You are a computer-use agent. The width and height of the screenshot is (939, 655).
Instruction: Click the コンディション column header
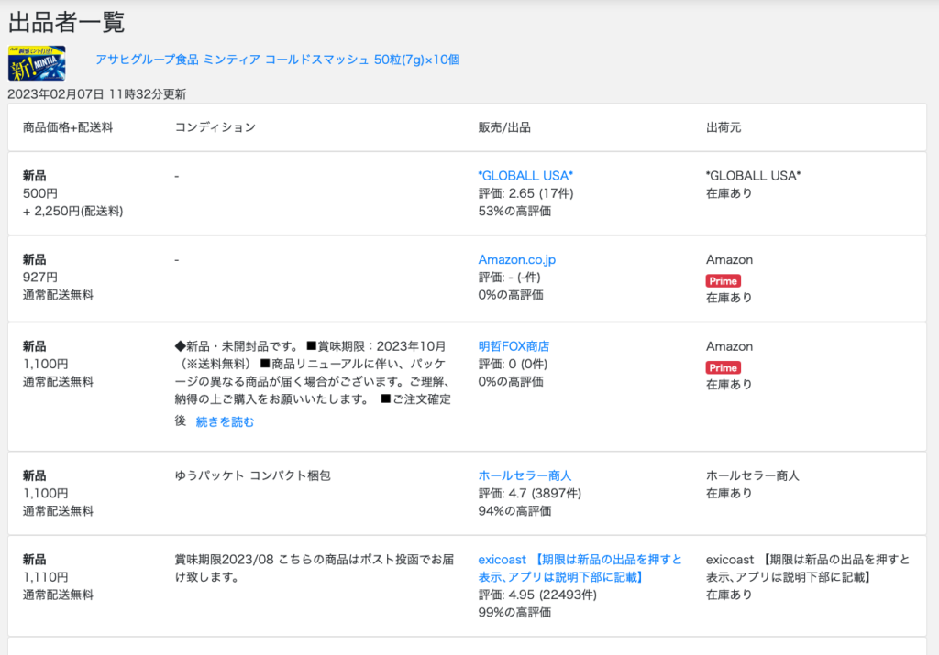215,127
